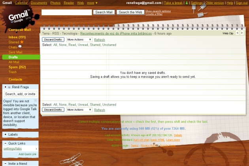The image size is (249, 166).
Task: Click the bottom Refresh link
Action: (x=100, y=110)
